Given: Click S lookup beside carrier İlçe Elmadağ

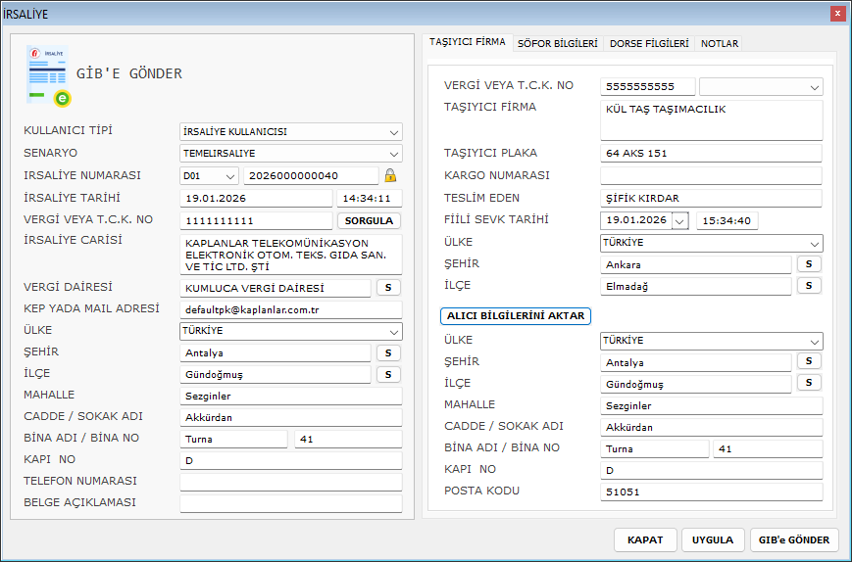Looking at the screenshot, I should tap(809, 286).
